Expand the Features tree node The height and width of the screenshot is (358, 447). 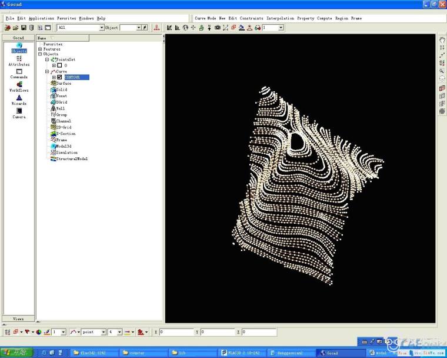pos(40,49)
